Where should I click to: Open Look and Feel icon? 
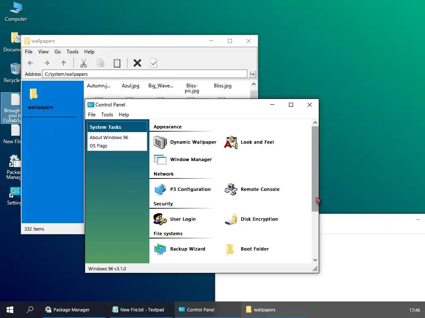(x=231, y=142)
